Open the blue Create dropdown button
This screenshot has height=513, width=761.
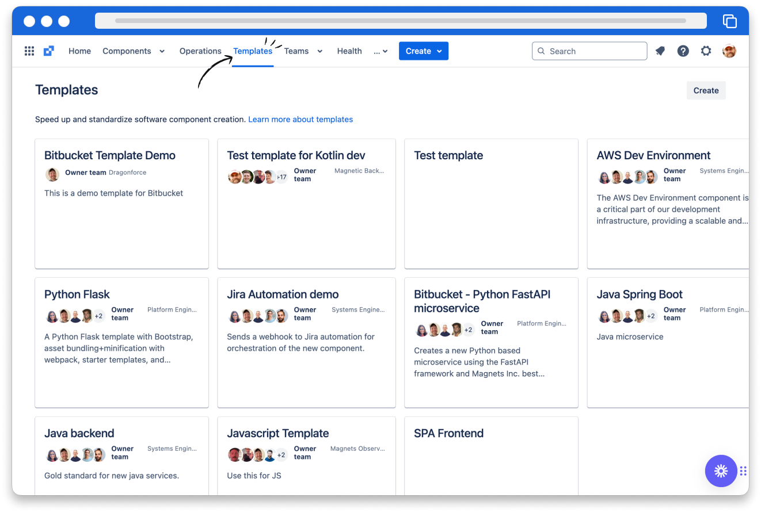pyautogui.click(x=424, y=51)
